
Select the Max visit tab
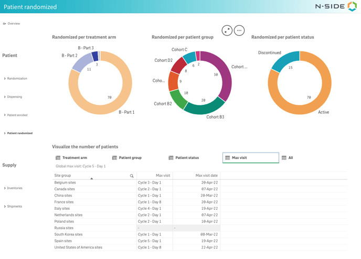point(250,158)
